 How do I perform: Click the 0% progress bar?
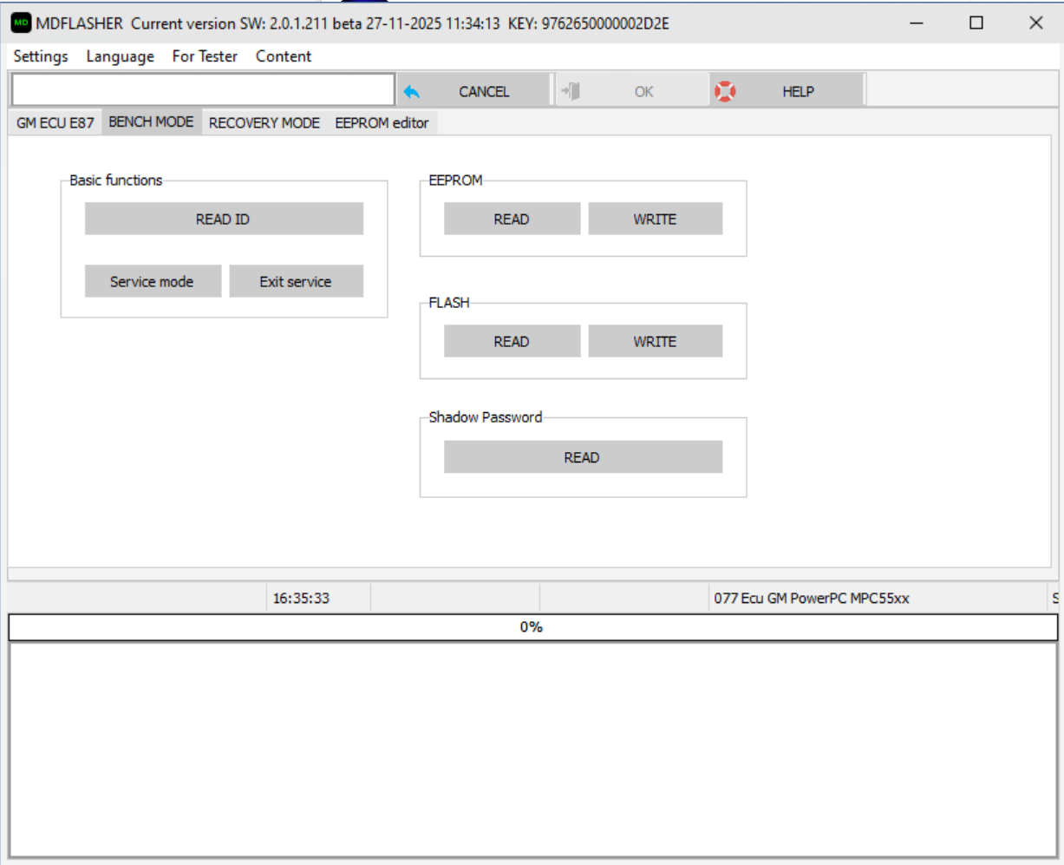[532, 627]
